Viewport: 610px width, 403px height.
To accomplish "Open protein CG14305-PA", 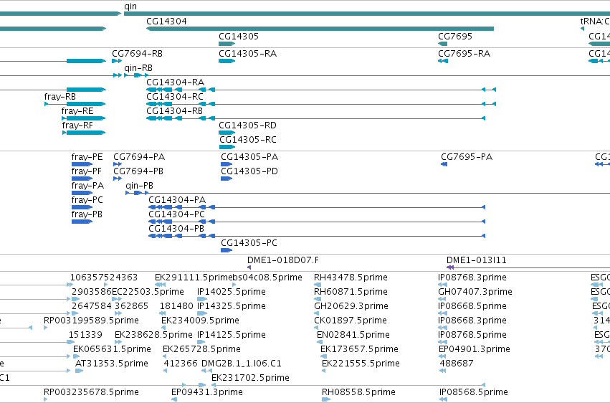I will [x=249, y=157].
